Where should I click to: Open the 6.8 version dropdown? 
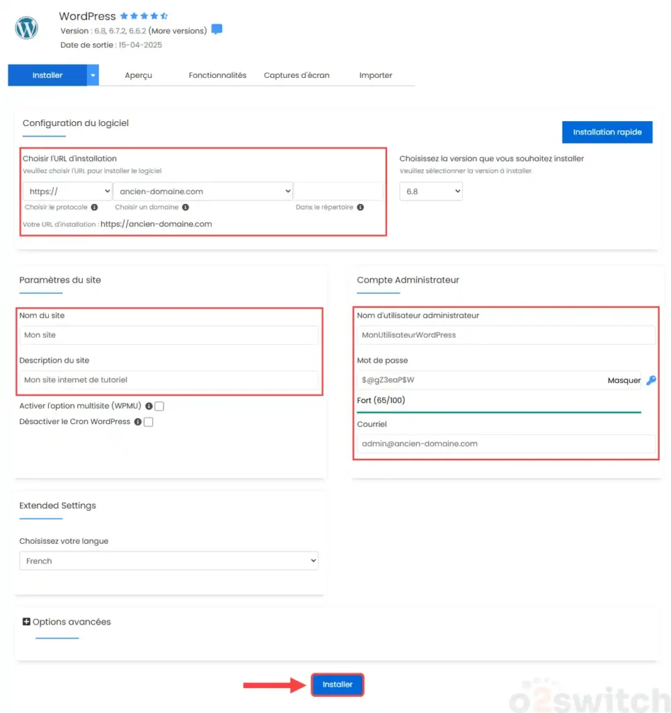[x=431, y=191]
